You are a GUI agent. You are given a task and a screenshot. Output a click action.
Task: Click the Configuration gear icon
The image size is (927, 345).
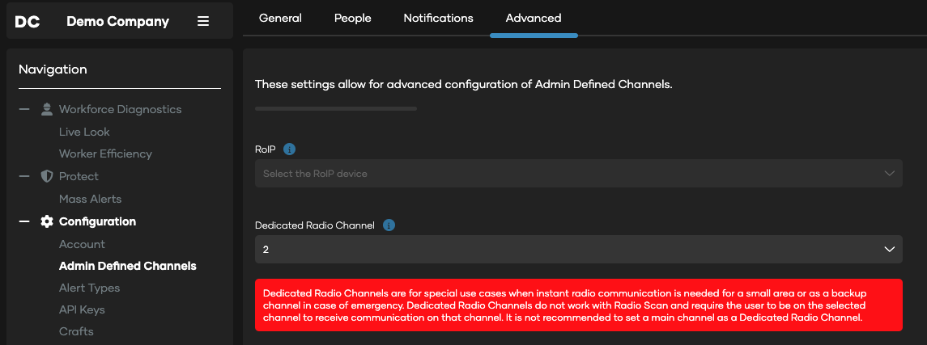[47, 221]
